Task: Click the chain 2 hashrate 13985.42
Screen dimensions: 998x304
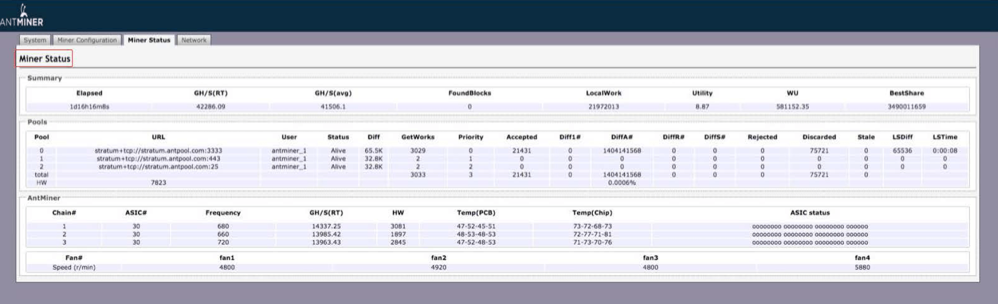Action: [x=326, y=234]
